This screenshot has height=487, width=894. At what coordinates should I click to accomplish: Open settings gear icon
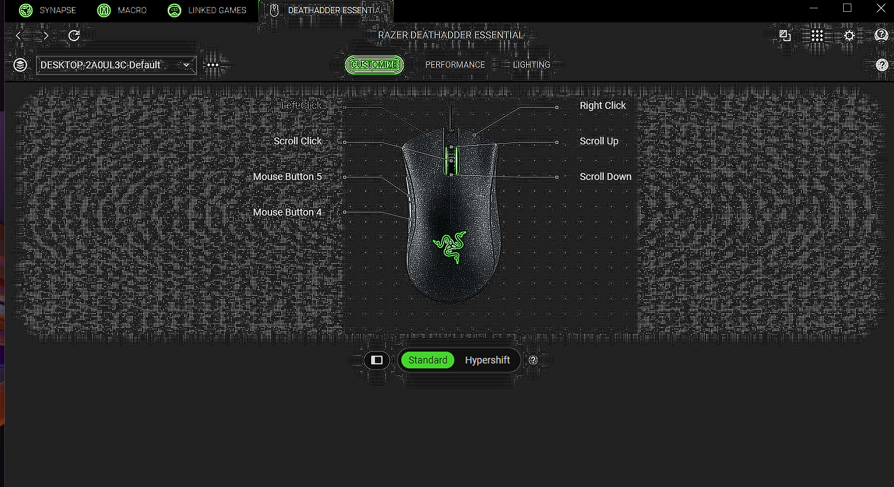pyautogui.click(x=849, y=36)
